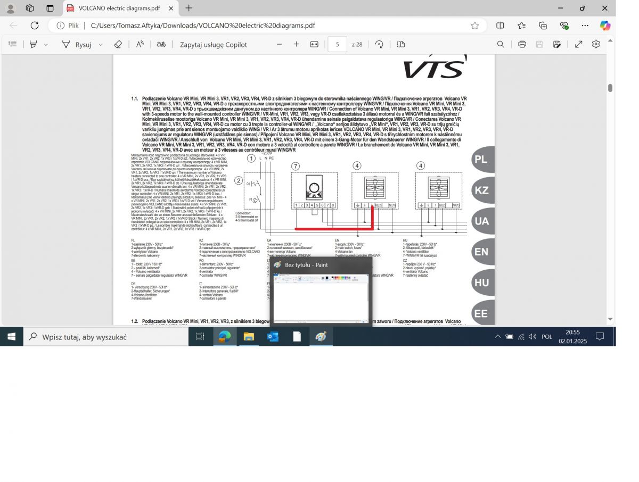Click Zapytaj usługę Copilot
This screenshot has height=482, width=639.
[x=214, y=45]
